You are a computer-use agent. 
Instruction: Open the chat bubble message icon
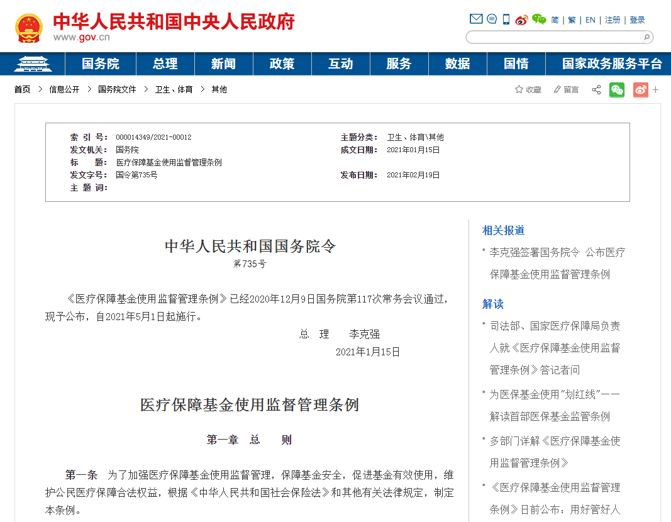[492, 19]
